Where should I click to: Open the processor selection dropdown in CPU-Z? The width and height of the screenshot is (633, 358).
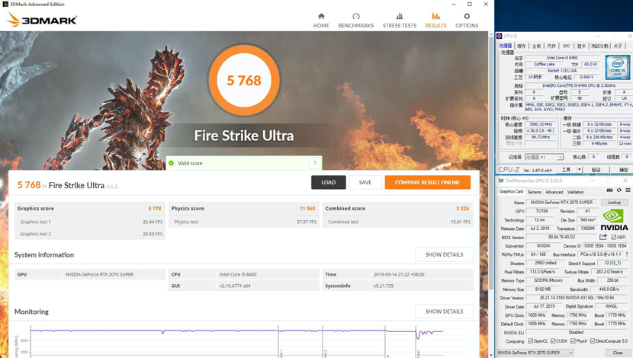[544, 157]
